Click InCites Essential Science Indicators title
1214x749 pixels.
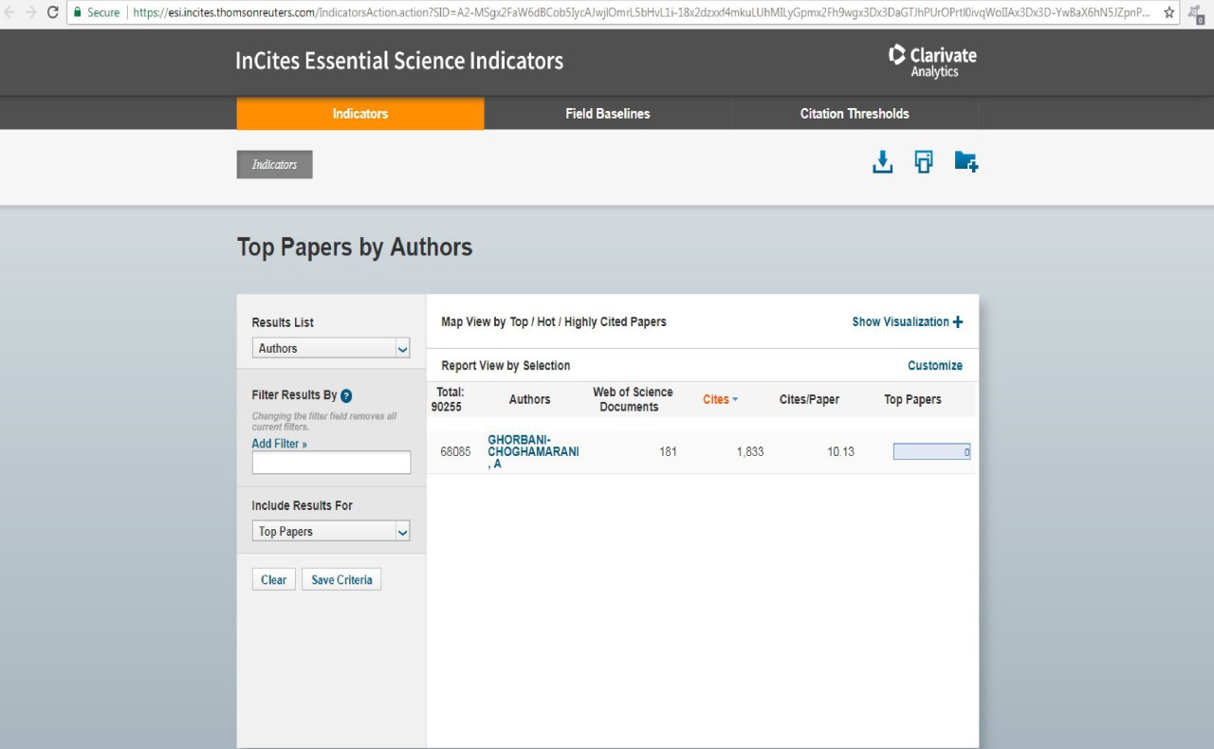pyautogui.click(x=399, y=62)
